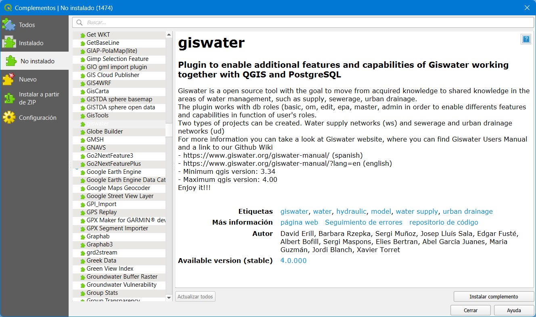Open repositorio de código link
Image resolution: width=536 pixels, height=317 pixels.
click(444, 222)
